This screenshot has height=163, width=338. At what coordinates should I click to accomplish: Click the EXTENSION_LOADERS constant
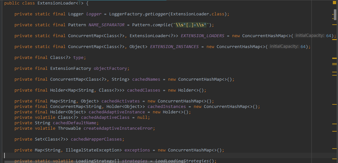tap(203, 36)
